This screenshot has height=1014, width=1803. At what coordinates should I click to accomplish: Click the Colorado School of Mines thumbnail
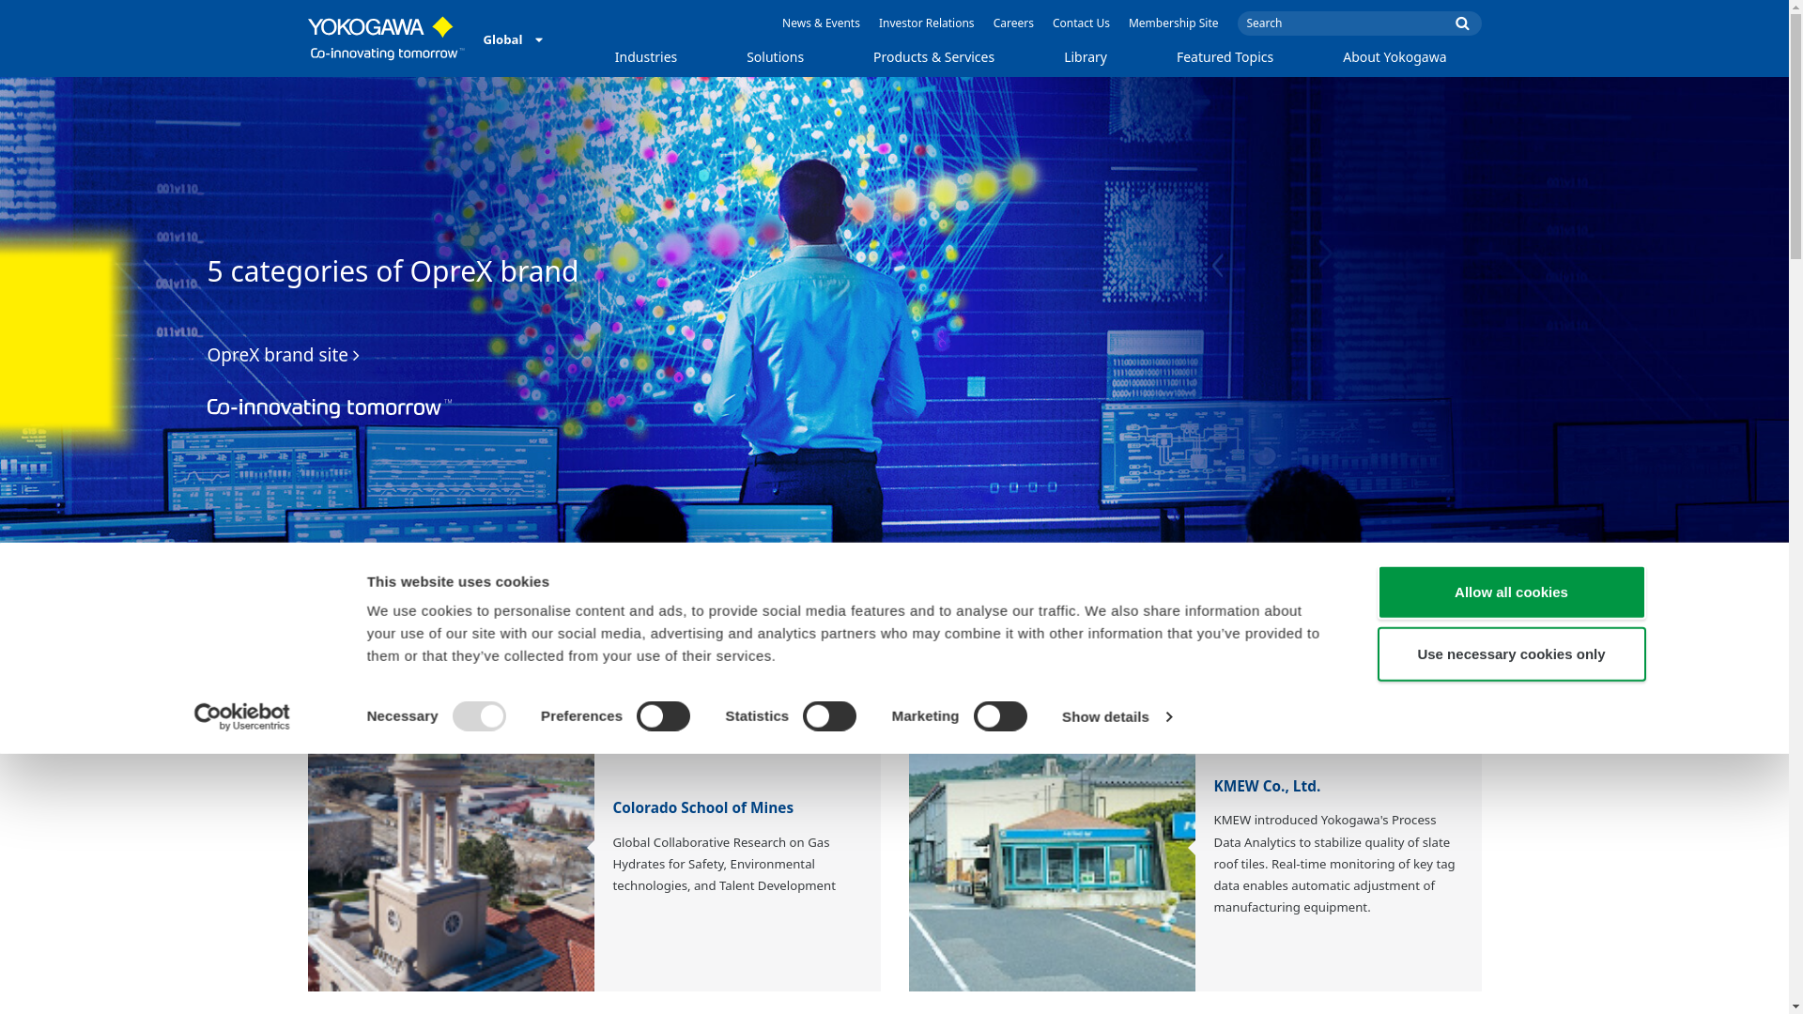451,872
